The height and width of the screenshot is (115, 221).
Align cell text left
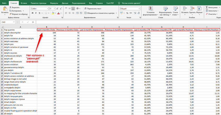pyautogui.click(x=66, y=13)
